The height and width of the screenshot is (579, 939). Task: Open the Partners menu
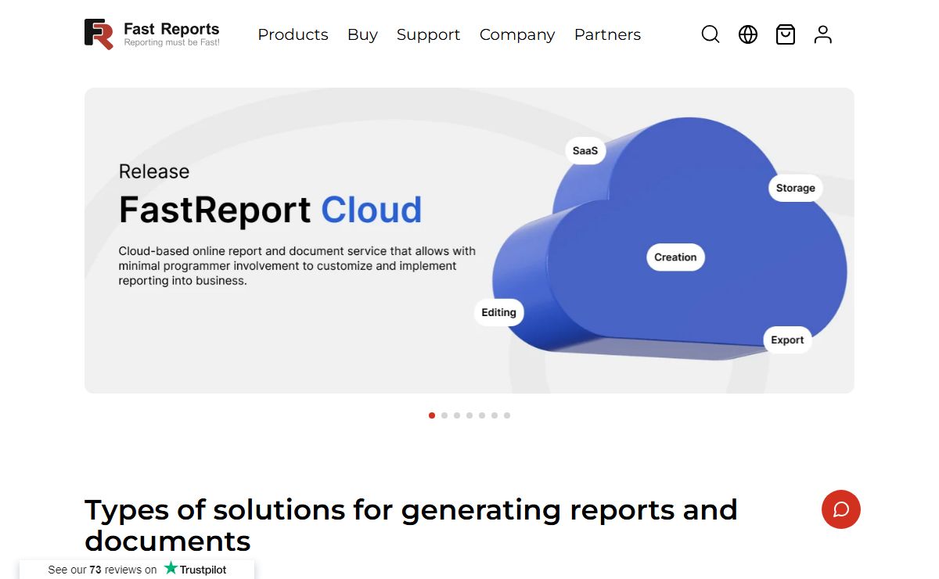(x=607, y=34)
